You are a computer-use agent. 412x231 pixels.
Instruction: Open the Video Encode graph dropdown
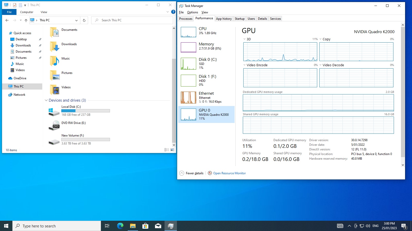pyautogui.click(x=244, y=65)
